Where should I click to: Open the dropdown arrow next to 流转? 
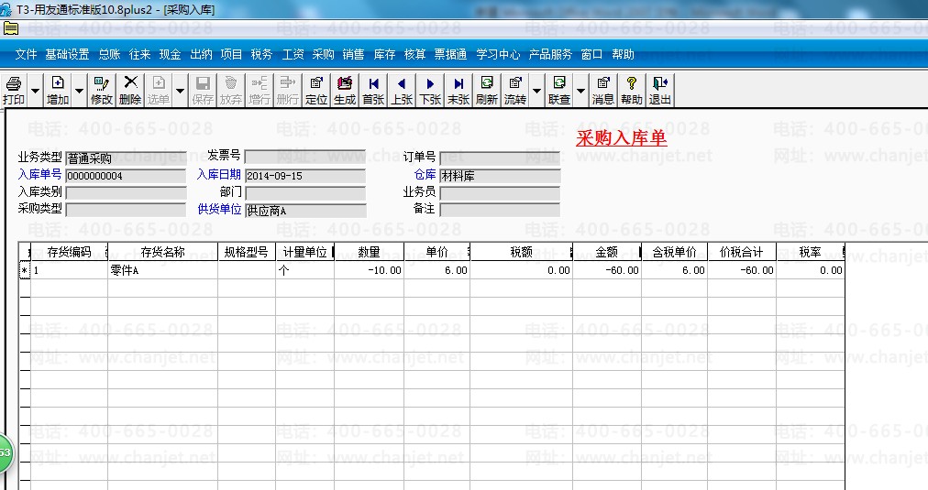536,91
